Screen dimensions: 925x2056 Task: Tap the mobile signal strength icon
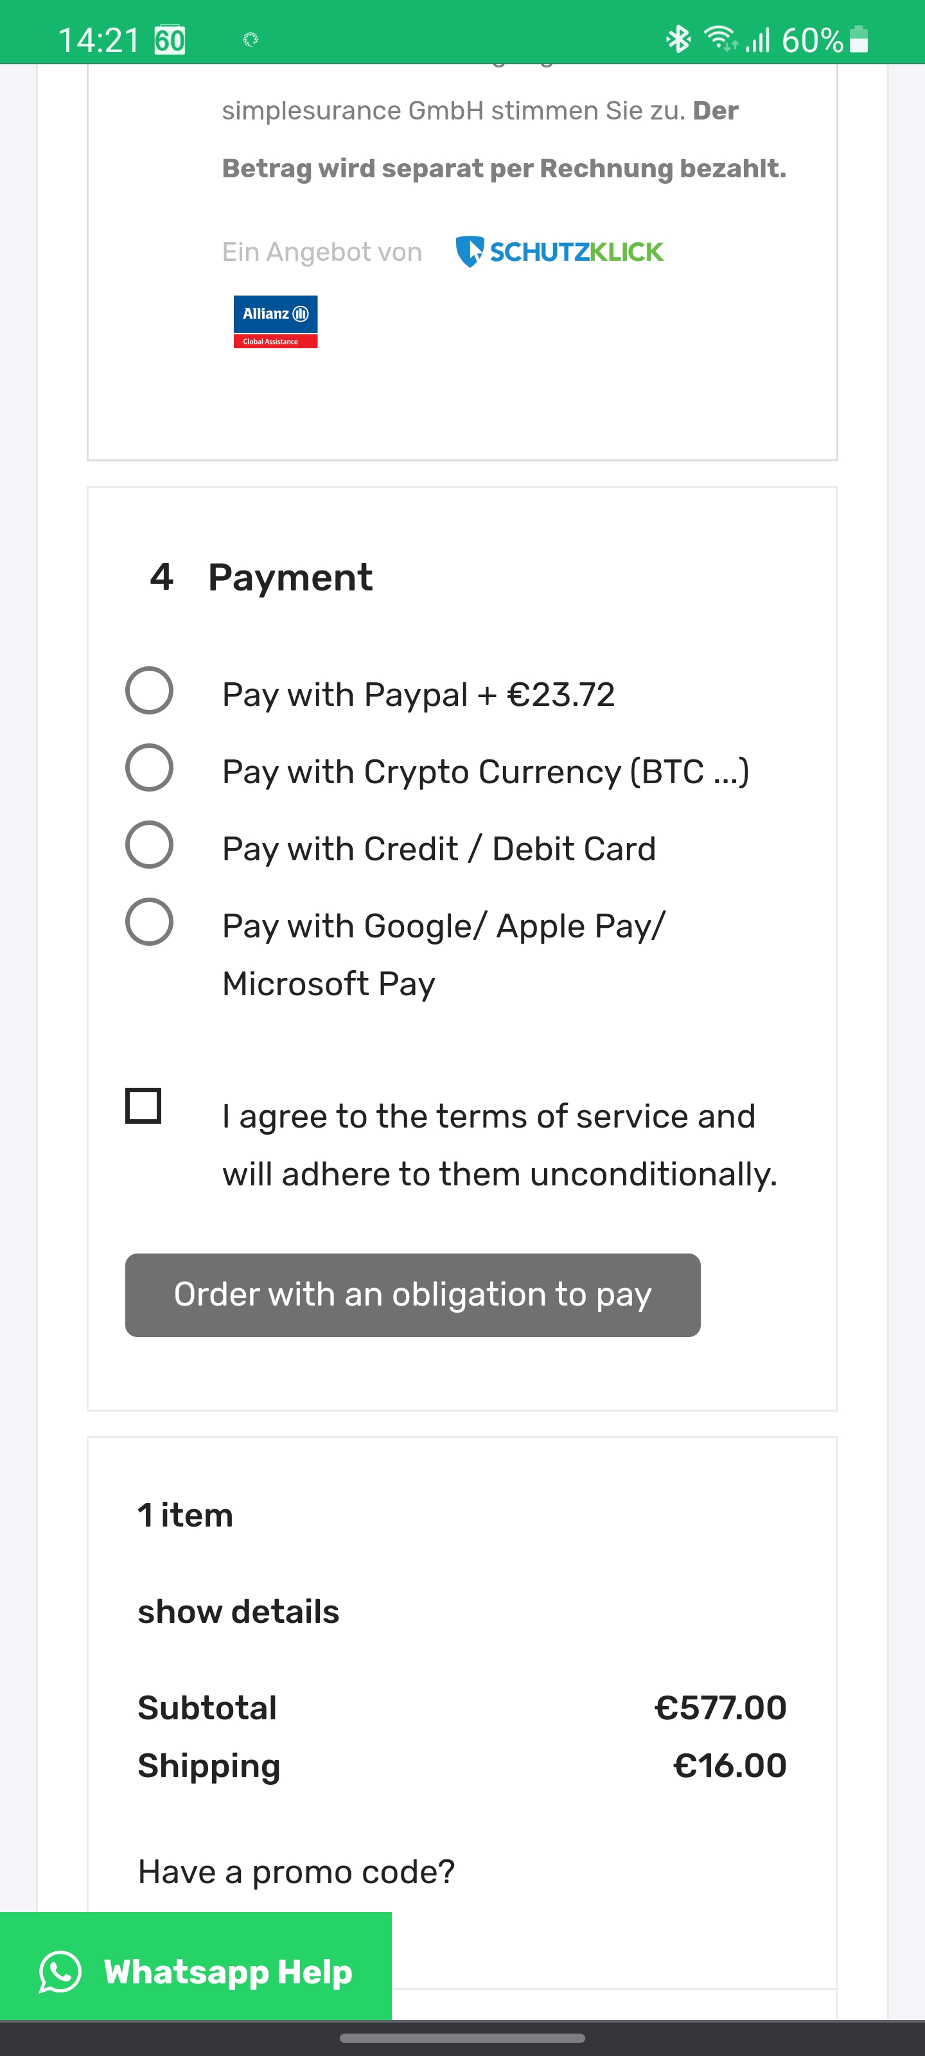coord(758,39)
